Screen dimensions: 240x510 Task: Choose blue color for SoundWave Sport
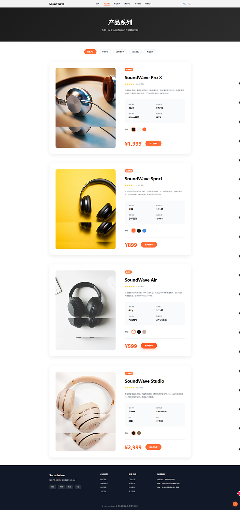[144, 231]
